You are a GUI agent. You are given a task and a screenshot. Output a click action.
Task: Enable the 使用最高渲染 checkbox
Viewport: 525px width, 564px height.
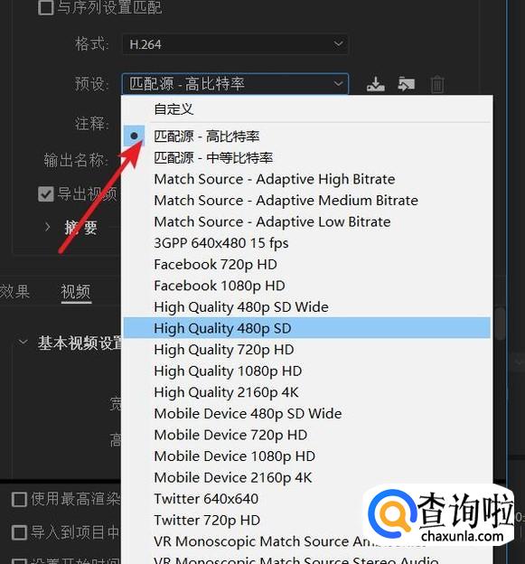tap(19, 499)
